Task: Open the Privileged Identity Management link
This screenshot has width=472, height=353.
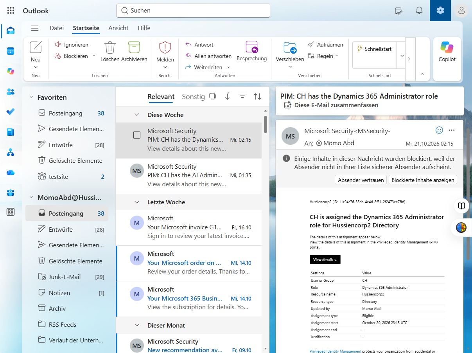Action: (x=336, y=351)
